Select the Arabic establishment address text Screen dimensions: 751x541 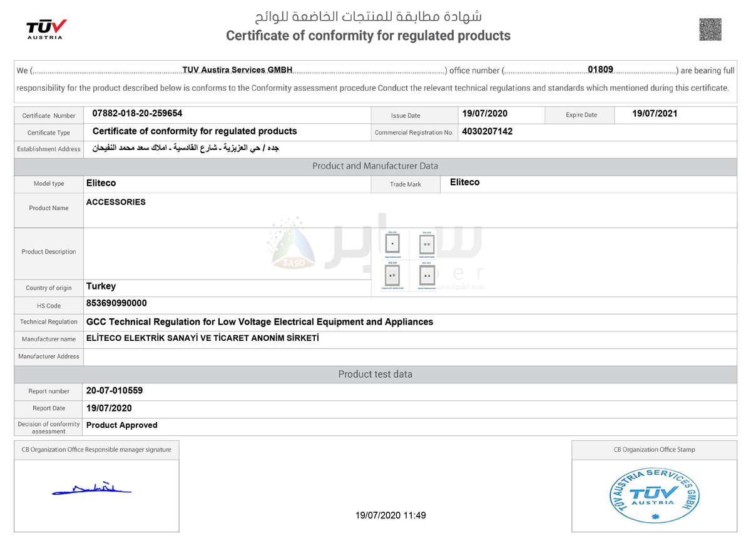click(x=186, y=148)
